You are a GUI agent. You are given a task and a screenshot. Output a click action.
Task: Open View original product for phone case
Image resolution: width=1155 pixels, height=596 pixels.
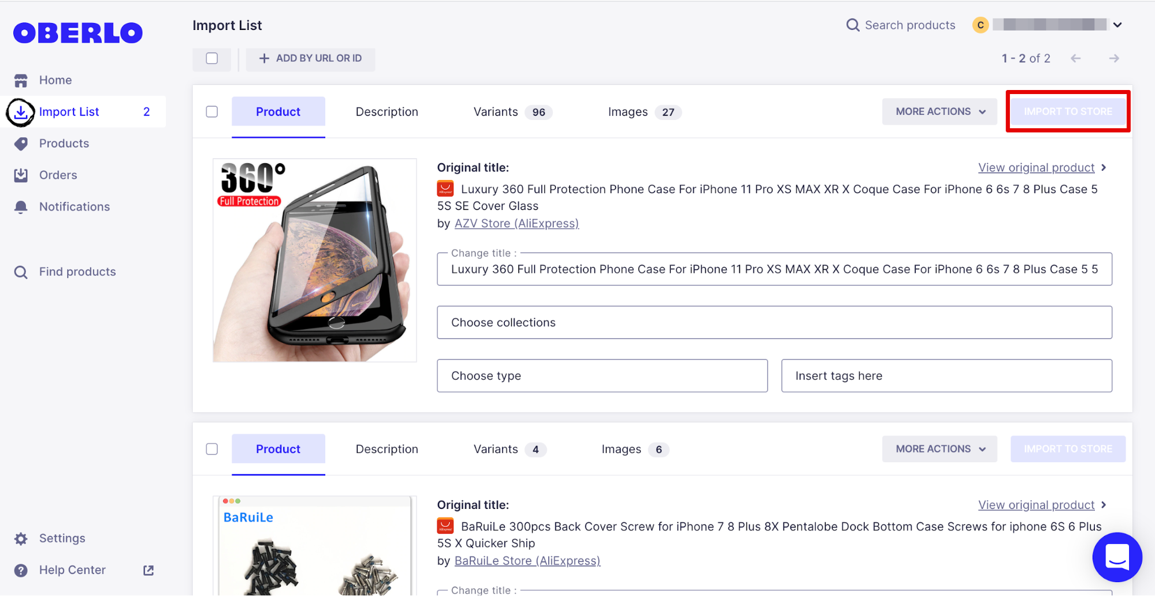[1037, 167]
